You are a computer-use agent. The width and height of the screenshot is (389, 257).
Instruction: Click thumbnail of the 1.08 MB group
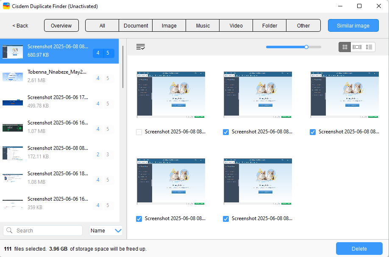point(13,178)
